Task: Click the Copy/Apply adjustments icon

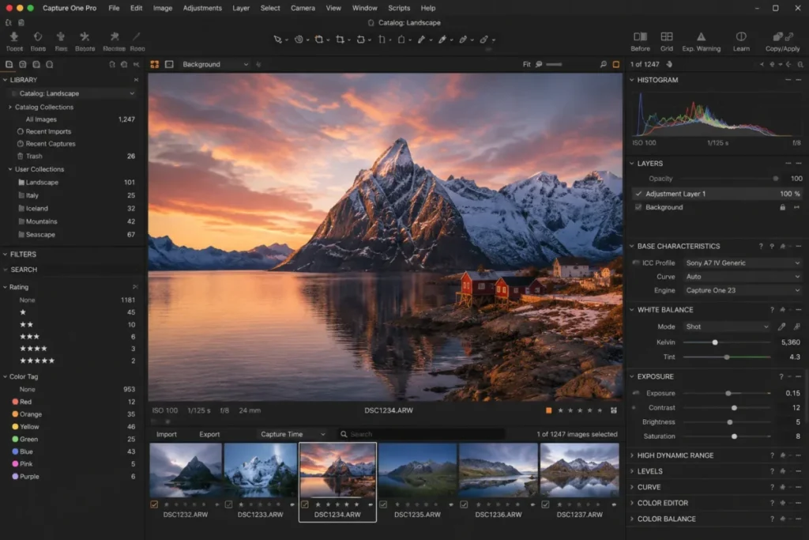Action: coord(783,36)
